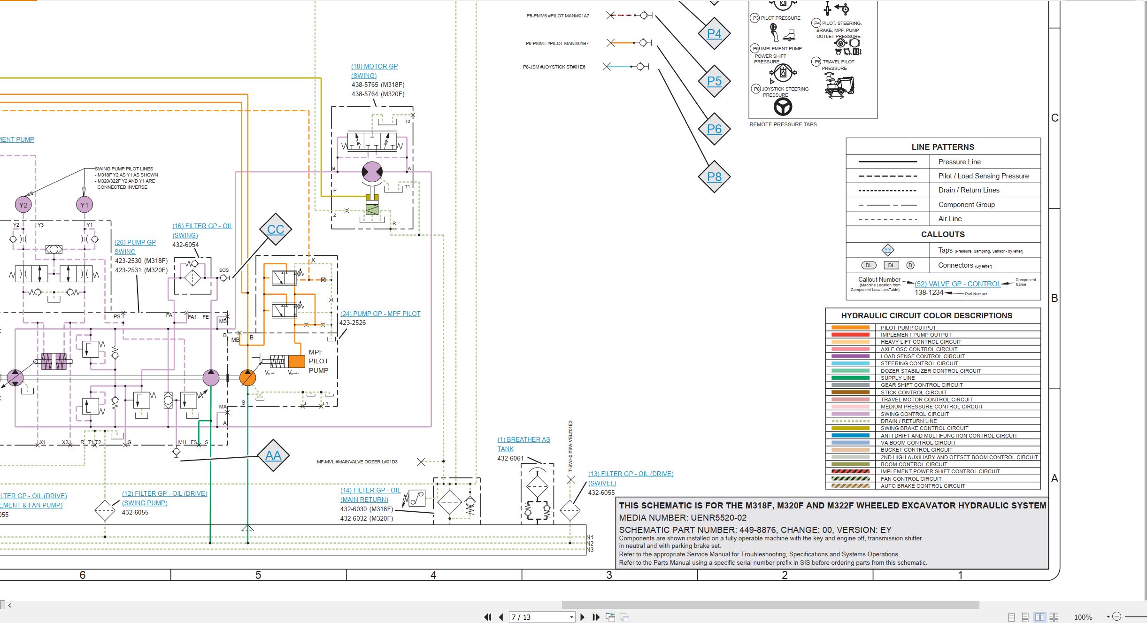Select facing pages layout icon
This screenshot has width=1147, height=623.
1039,617
